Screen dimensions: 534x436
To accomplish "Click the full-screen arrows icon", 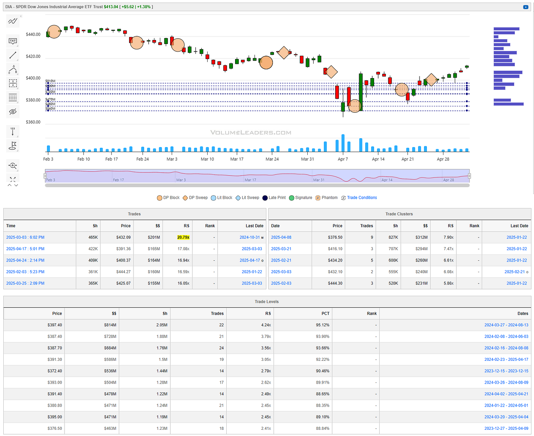I will 13,179.
